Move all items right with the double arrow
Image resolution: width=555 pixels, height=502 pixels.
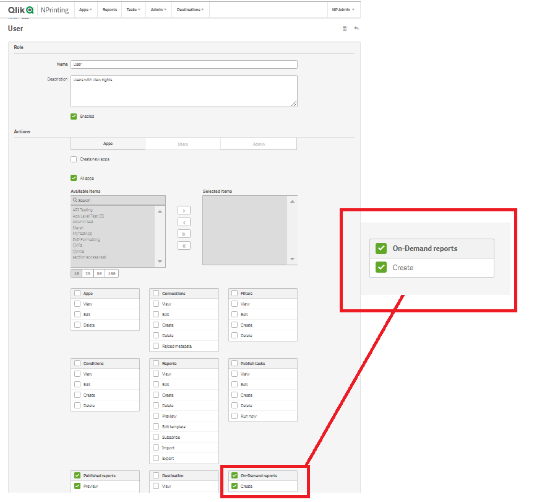(x=184, y=234)
